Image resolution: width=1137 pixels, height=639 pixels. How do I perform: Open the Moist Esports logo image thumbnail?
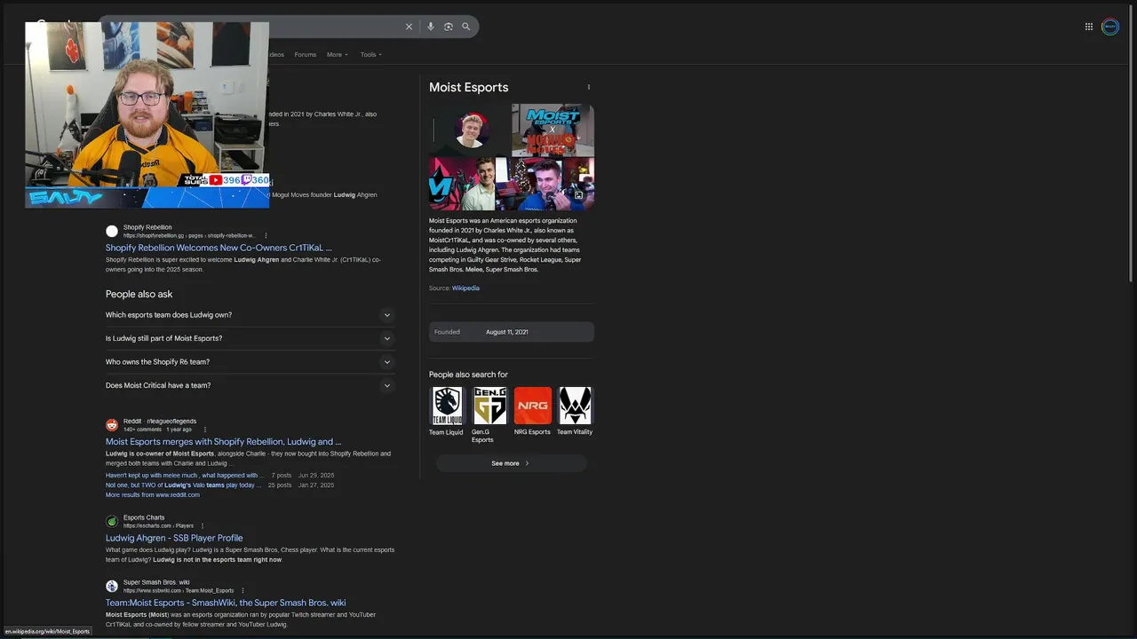click(553, 130)
